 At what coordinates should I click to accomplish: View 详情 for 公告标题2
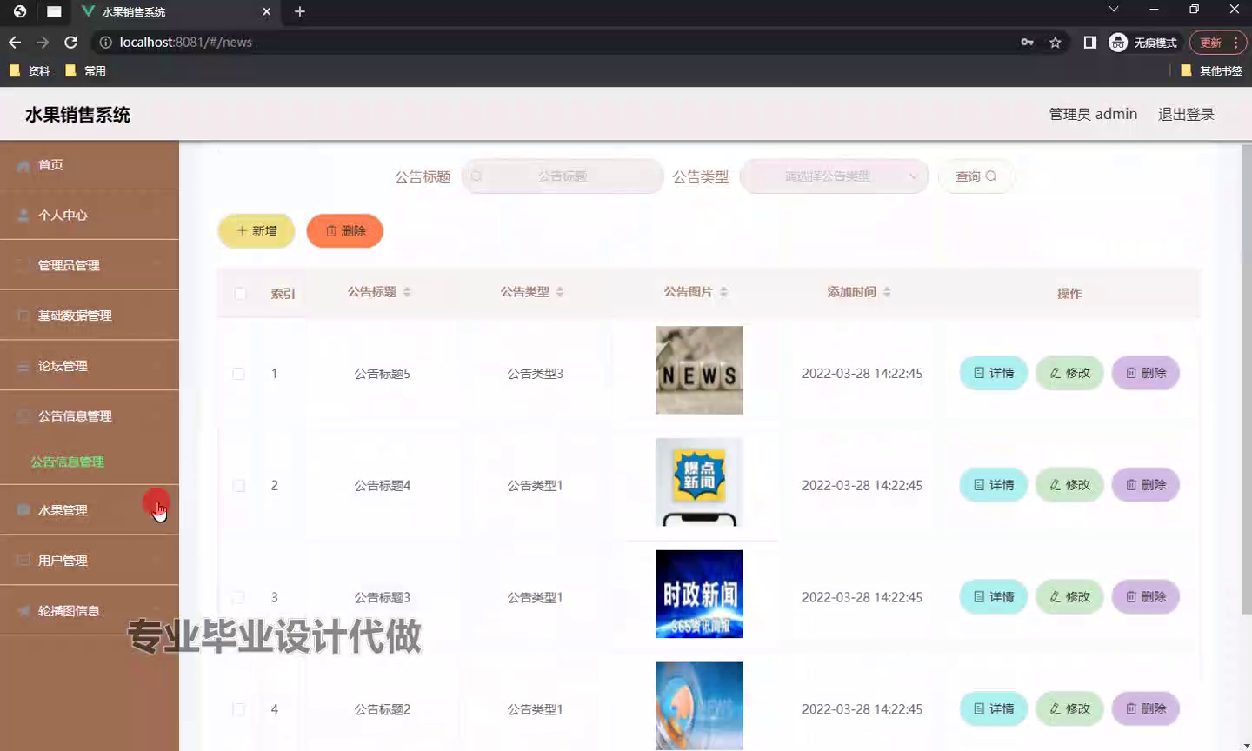(x=994, y=709)
